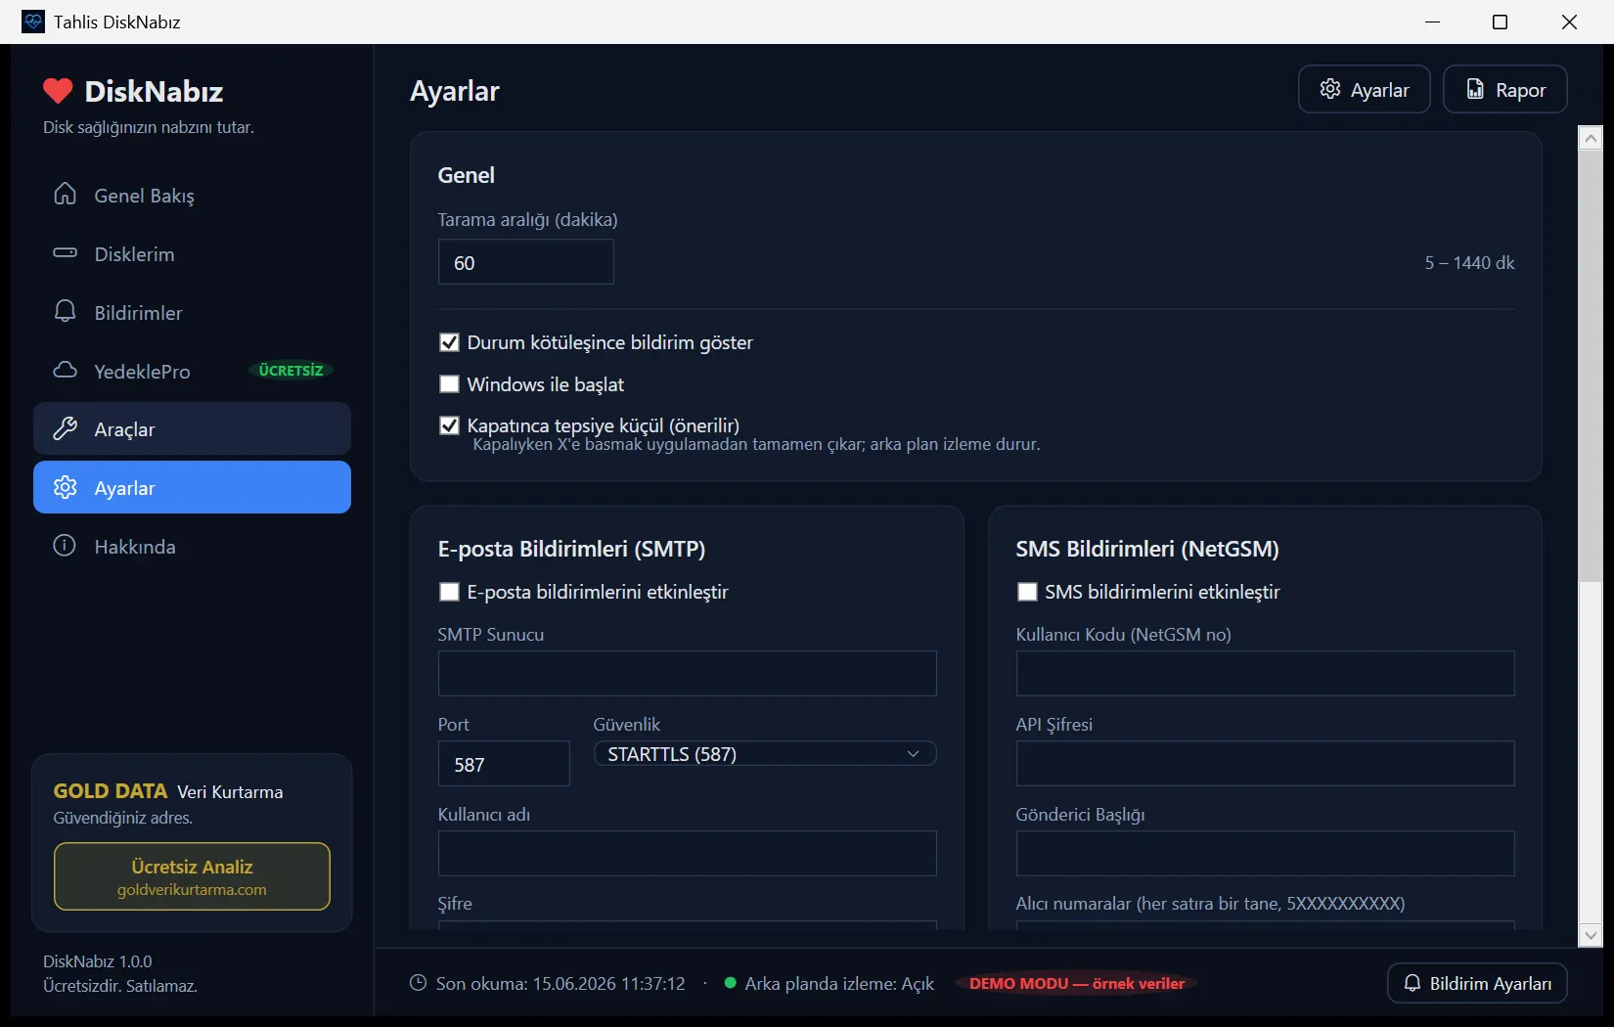
Task: Click the 'DiskNabız 1.0.0' version text
Action: coord(98,961)
